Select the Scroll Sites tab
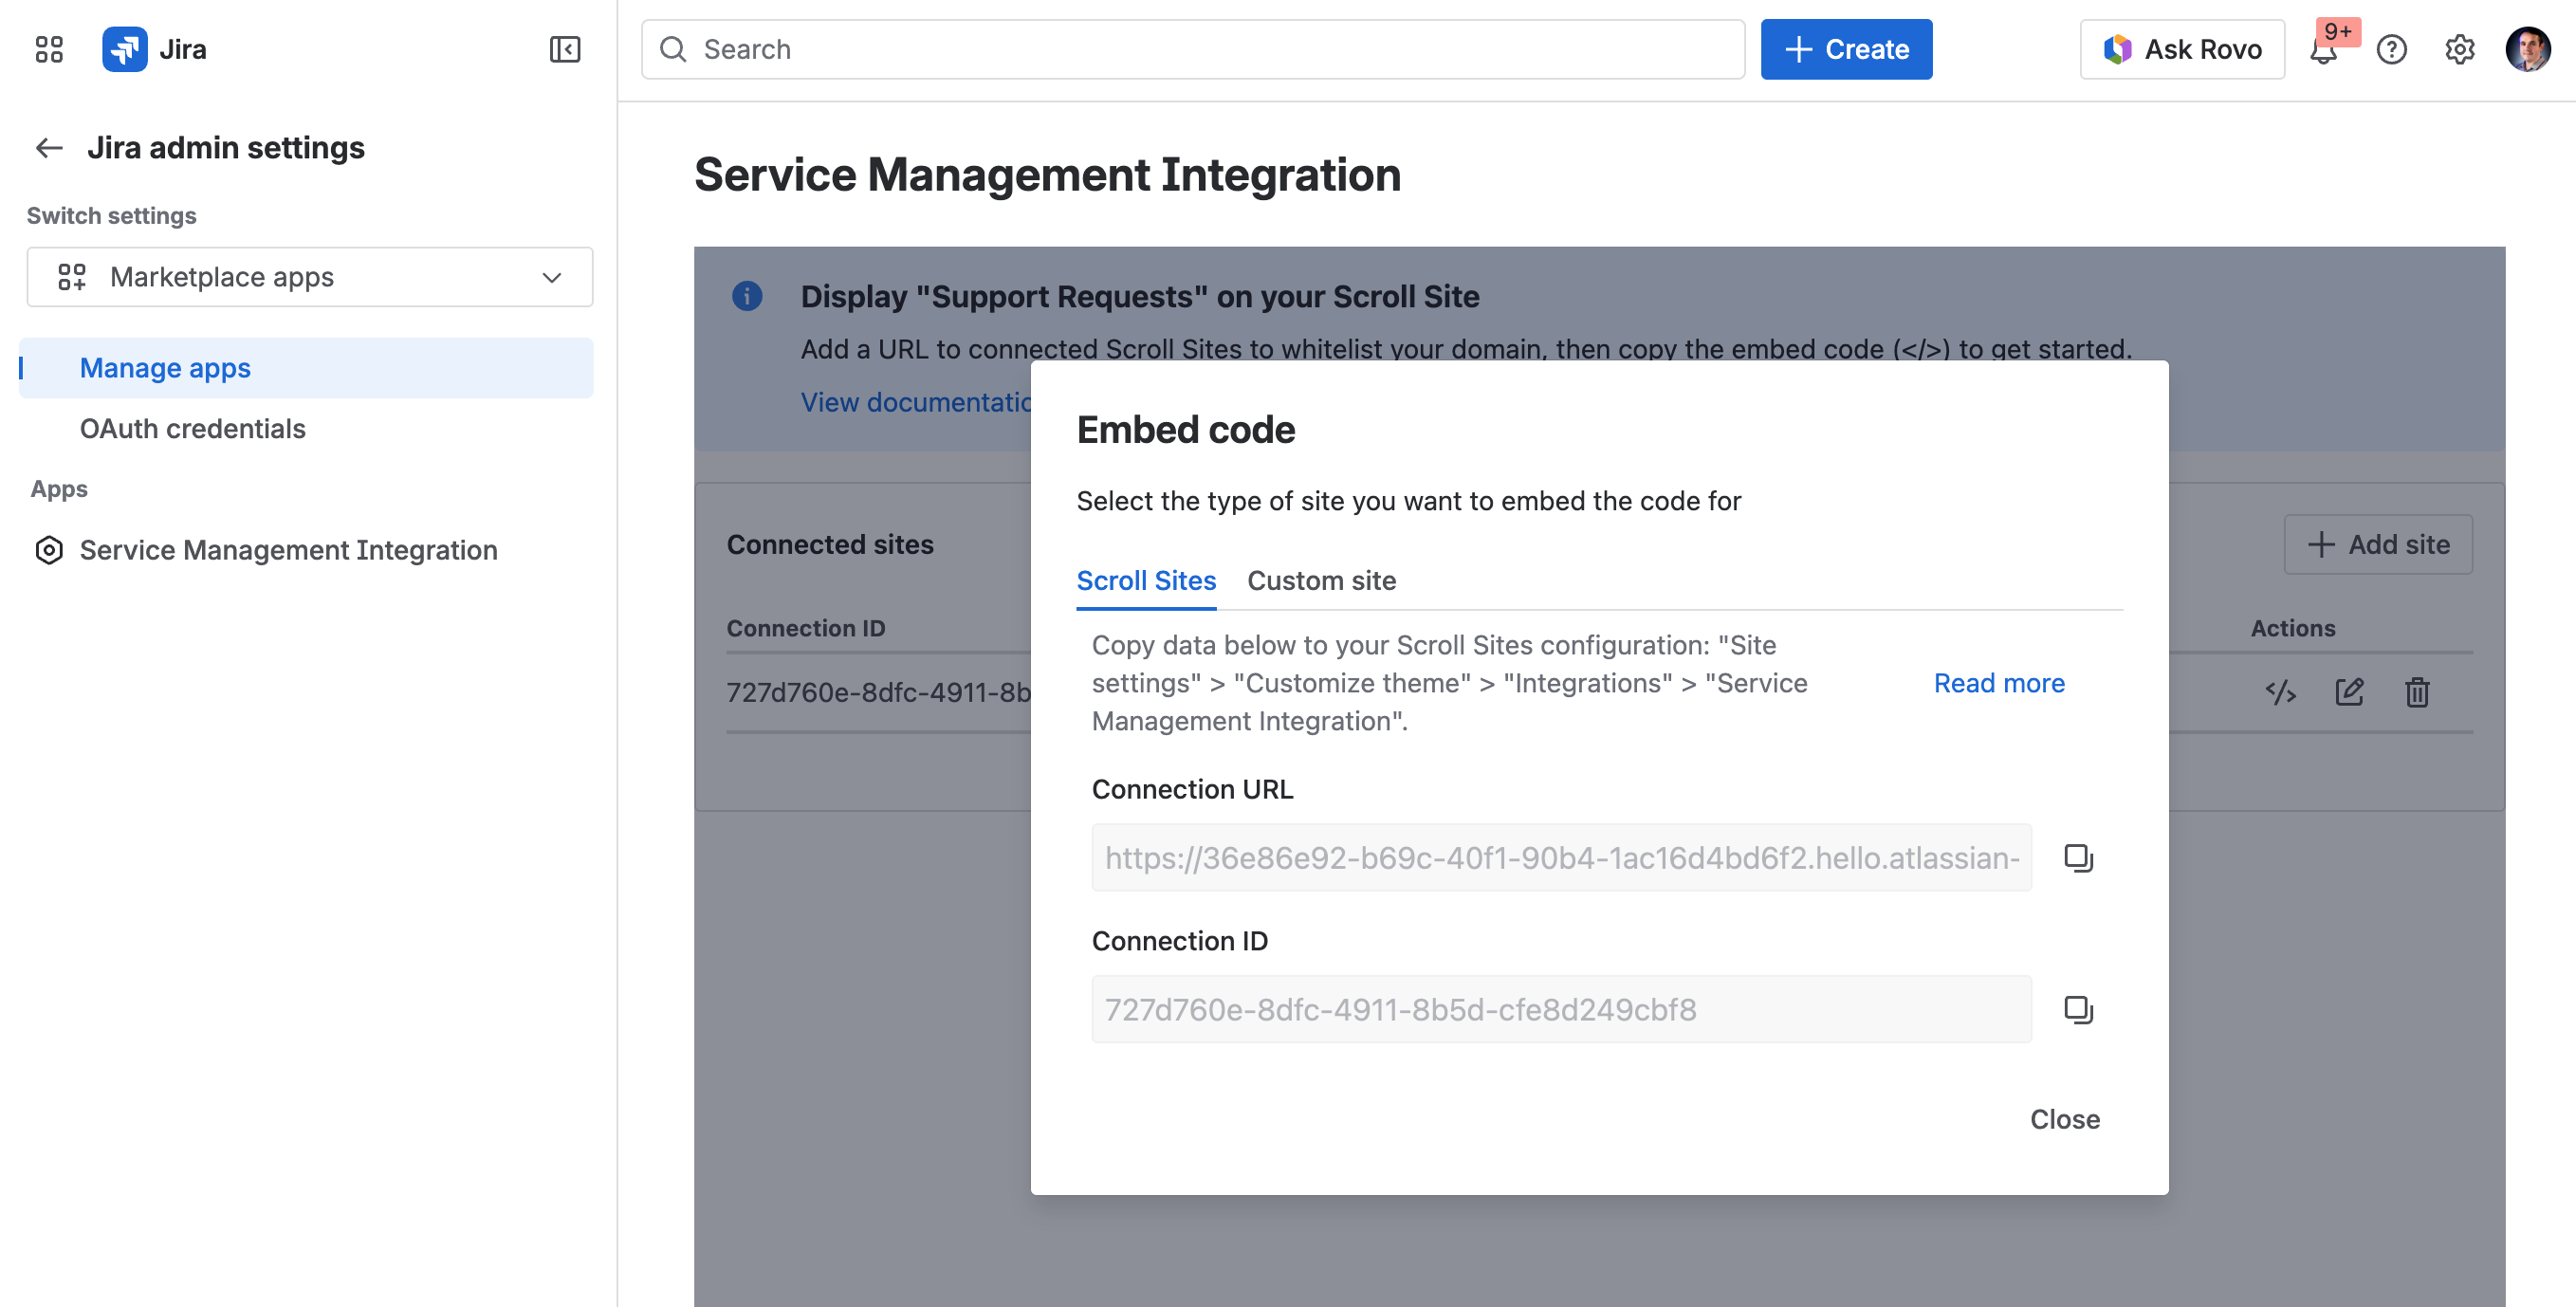Image resolution: width=2576 pixels, height=1307 pixels. 1146,580
